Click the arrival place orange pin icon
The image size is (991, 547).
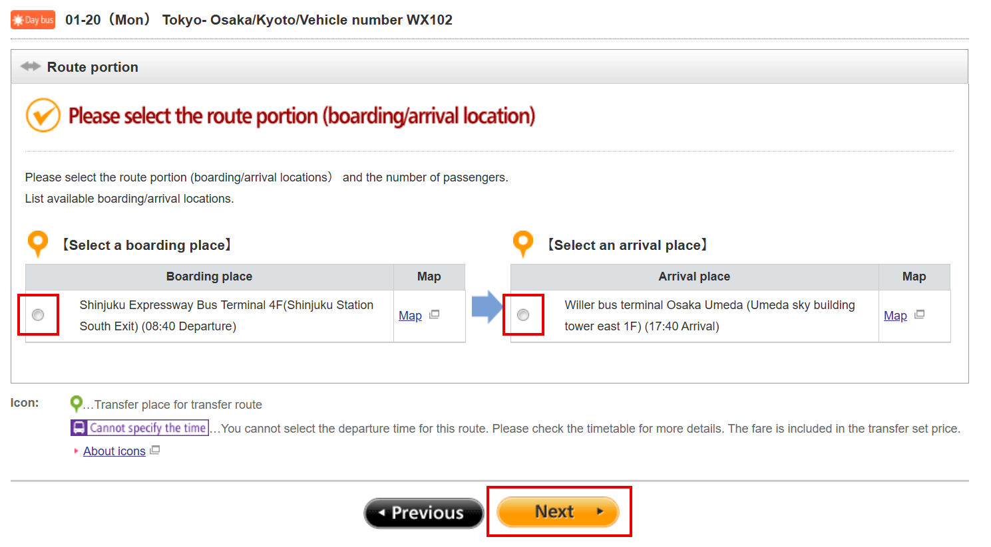click(x=523, y=243)
